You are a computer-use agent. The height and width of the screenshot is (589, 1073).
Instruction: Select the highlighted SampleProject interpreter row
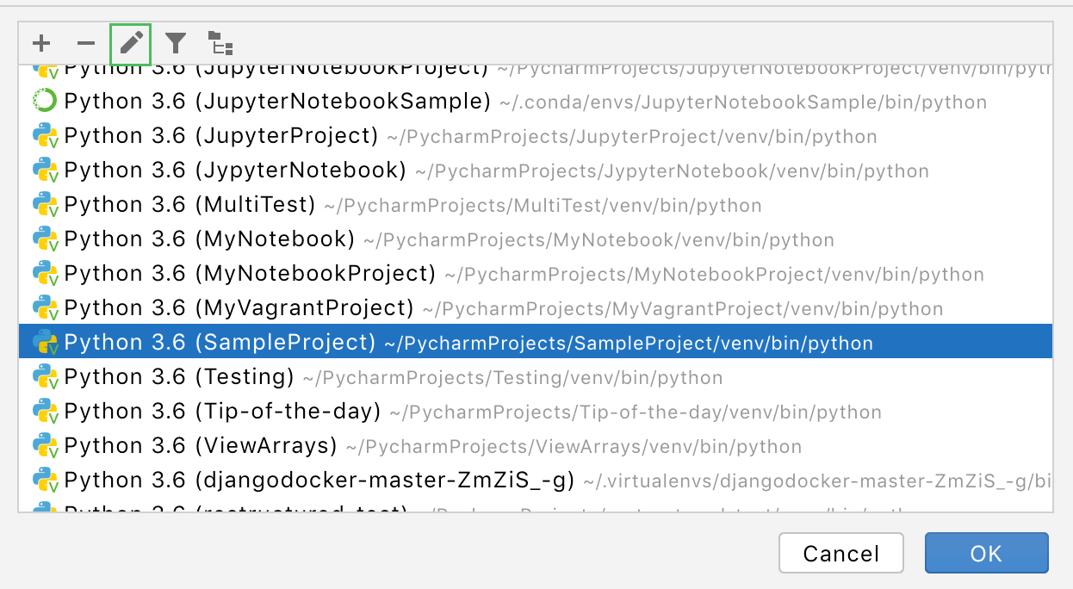coord(220,343)
